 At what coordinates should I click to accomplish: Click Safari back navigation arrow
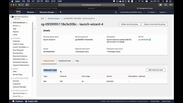19,5
